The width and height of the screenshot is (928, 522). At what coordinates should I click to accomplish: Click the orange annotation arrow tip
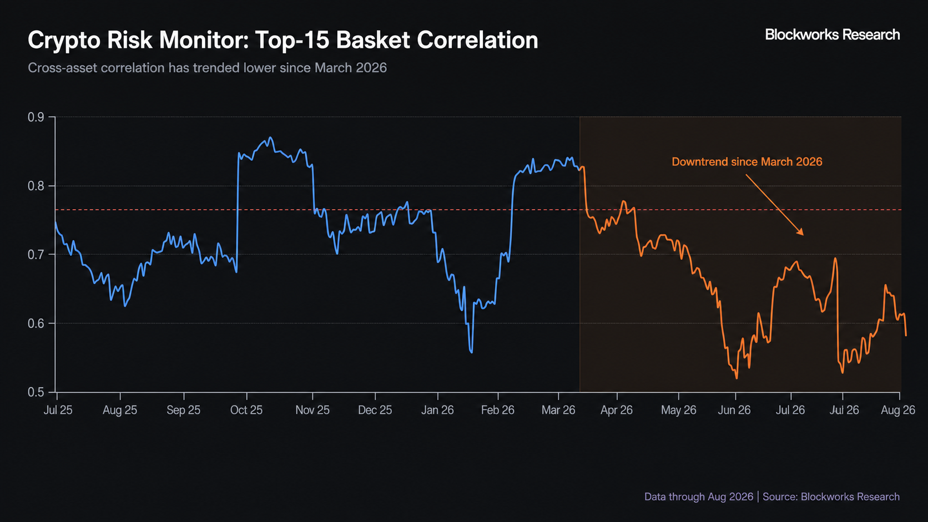(803, 234)
